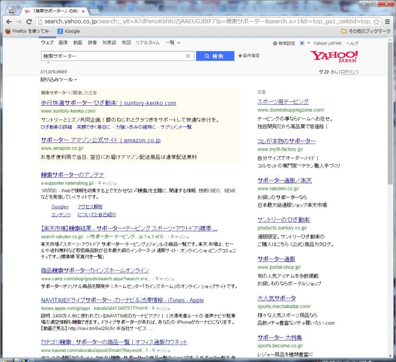Click the blue 検索 search button
396x362 pixels.
pyautogui.click(x=215, y=56)
